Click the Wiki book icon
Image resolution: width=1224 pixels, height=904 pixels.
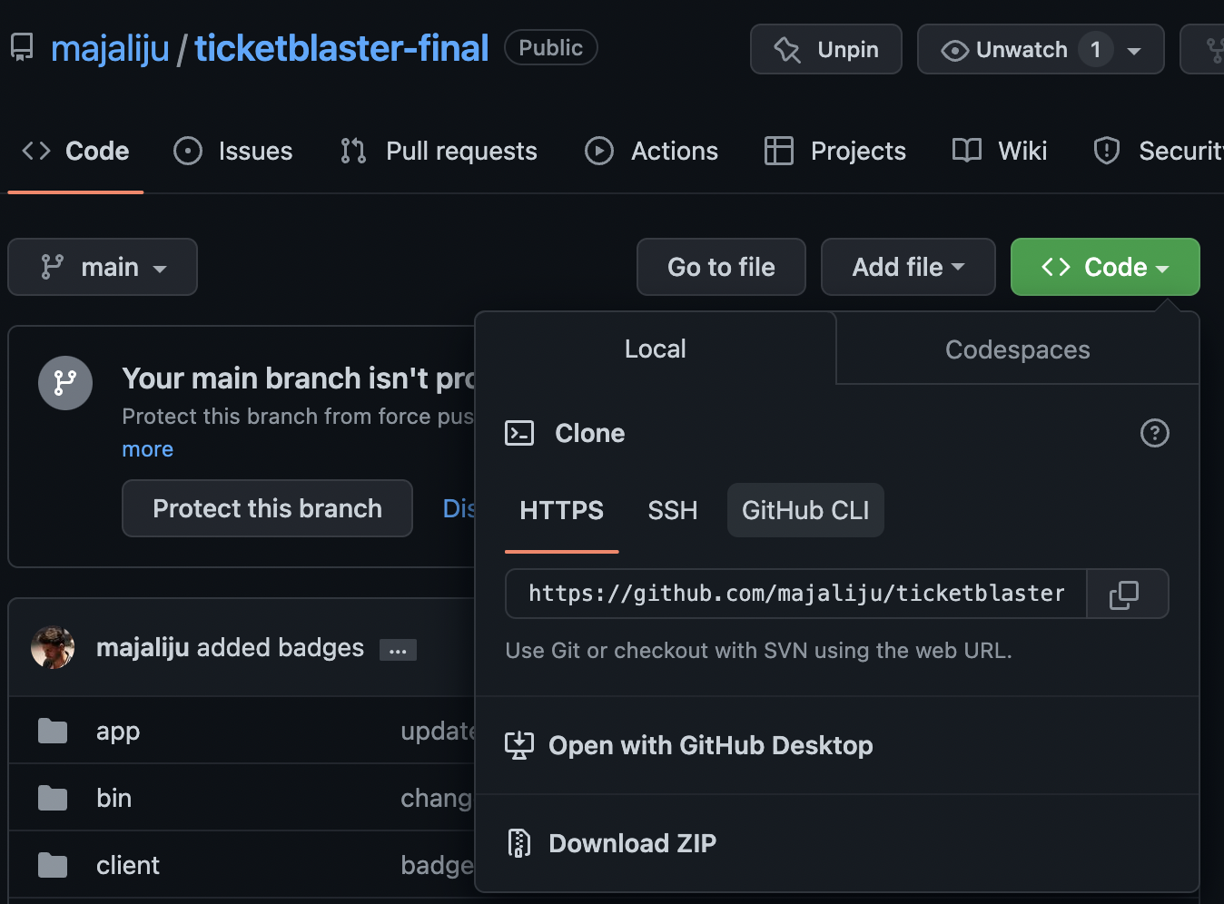966,151
